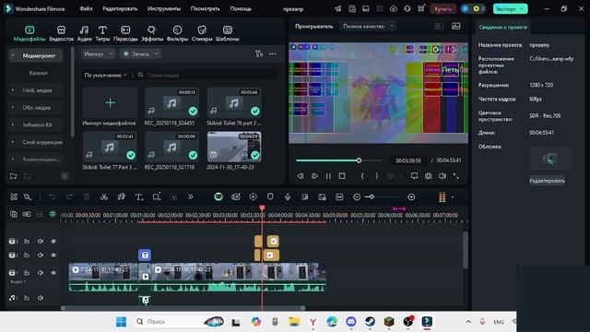Screen dimensions: 590x332
Task: Open the Посмотреть menu
Action: point(205,8)
